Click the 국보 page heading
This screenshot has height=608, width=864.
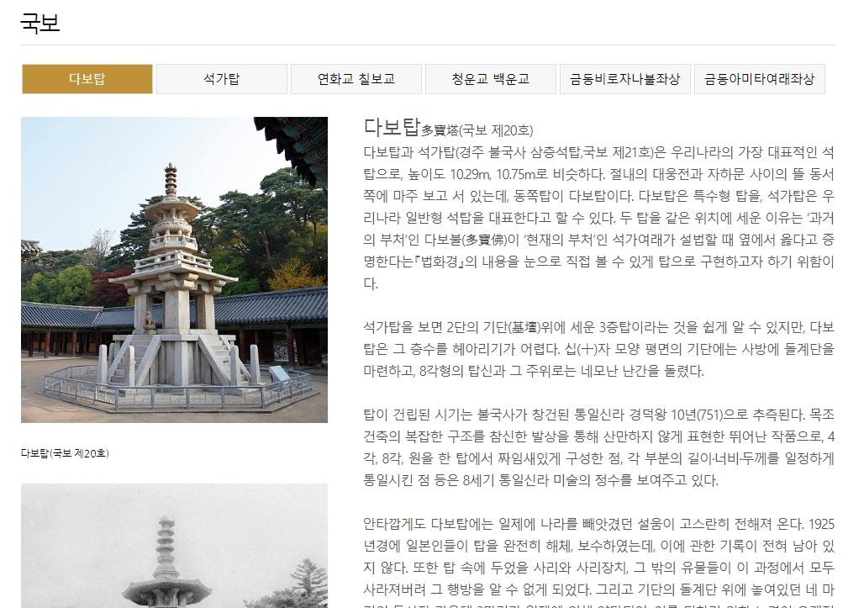pyautogui.click(x=40, y=24)
